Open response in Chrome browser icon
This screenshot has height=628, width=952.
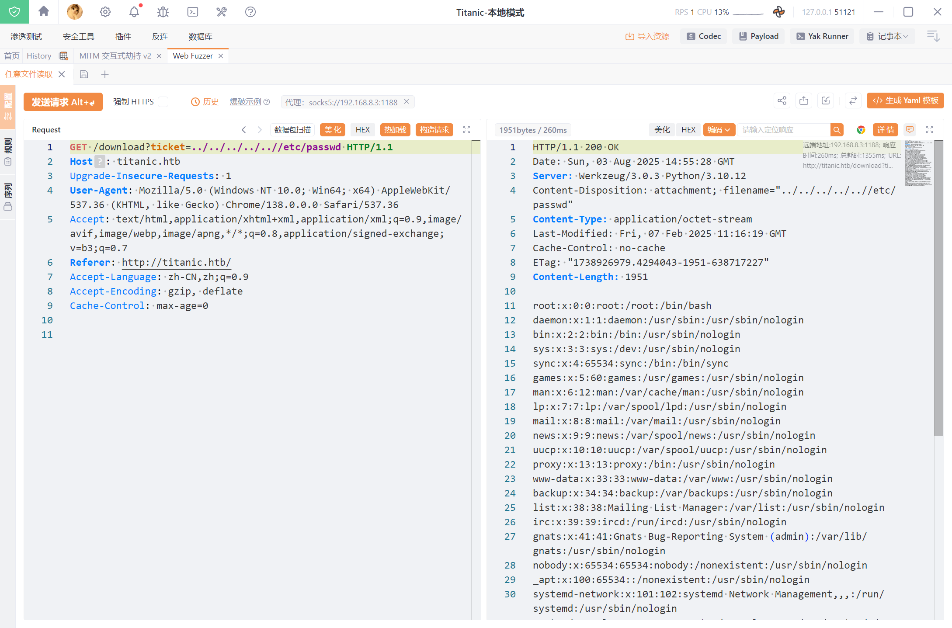pyautogui.click(x=861, y=130)
